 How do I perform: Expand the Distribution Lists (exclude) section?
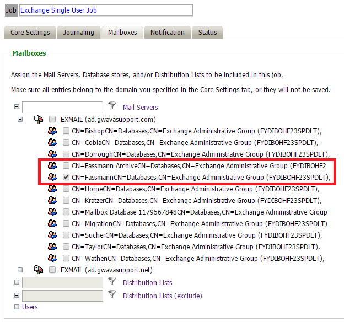17,296
